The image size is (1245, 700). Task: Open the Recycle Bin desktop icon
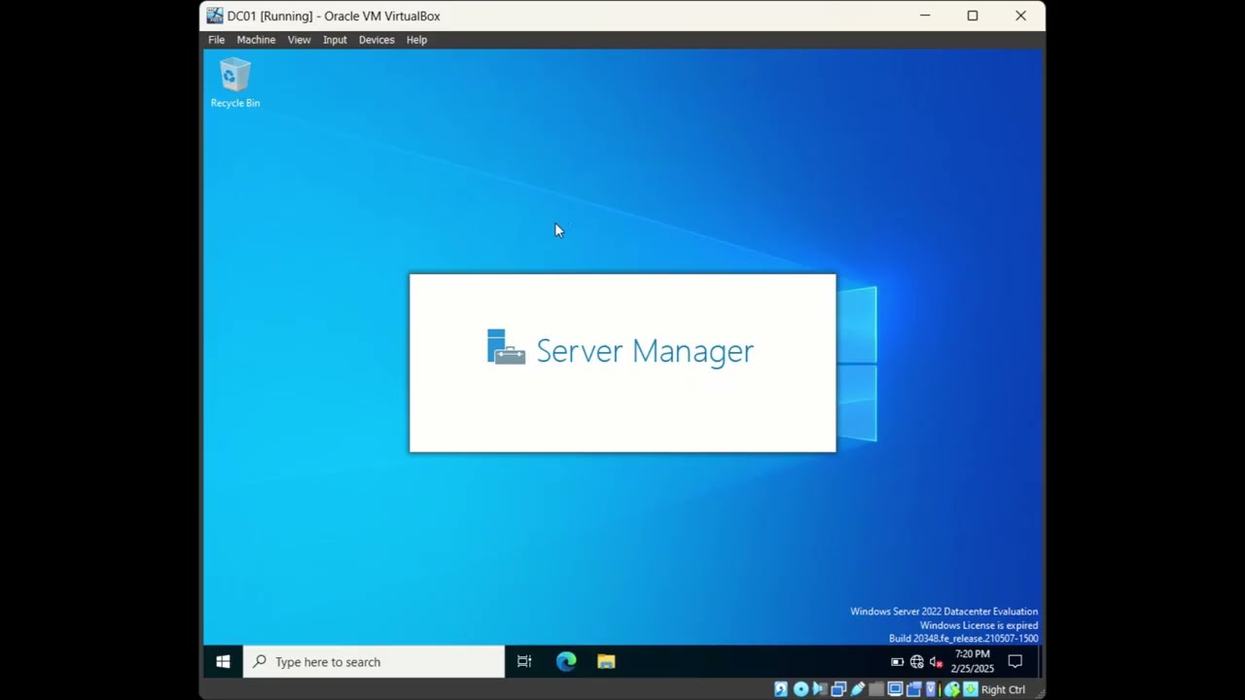(x=234, y=83)
